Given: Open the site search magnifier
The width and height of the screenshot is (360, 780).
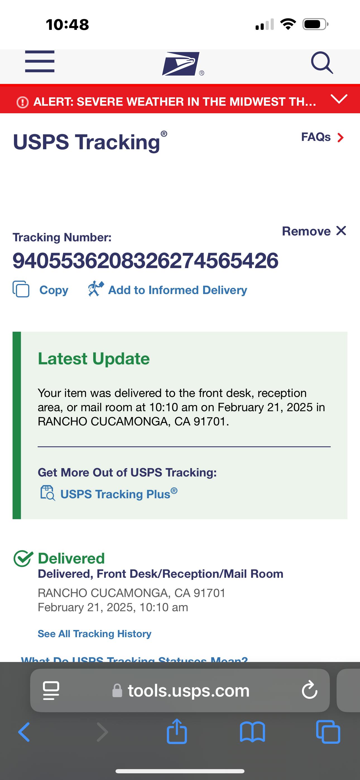Looking at the screenshot, I should pyautogui.click(x=322, y=63).
